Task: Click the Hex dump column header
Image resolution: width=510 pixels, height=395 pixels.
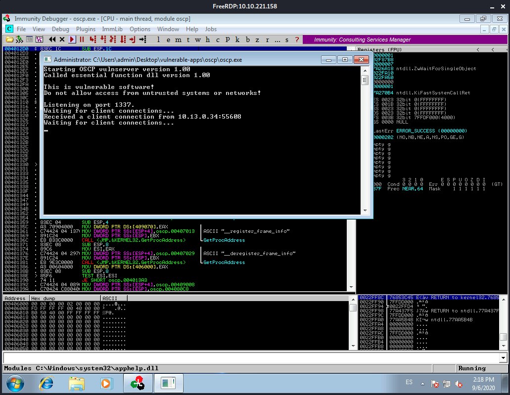Action: click(65, 298)
